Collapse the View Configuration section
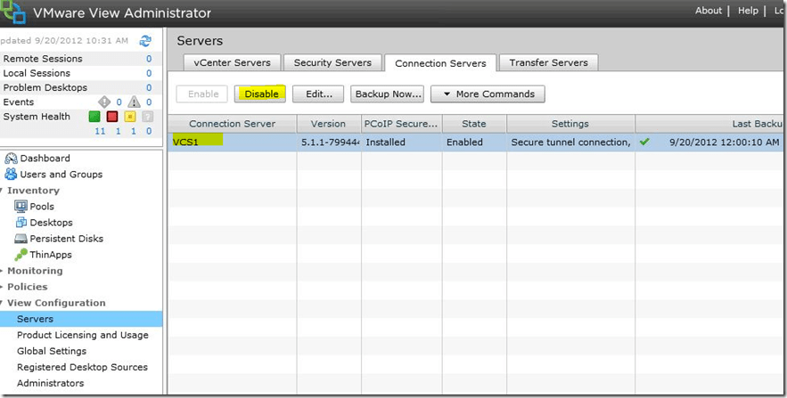 click(x=56, y=303)
